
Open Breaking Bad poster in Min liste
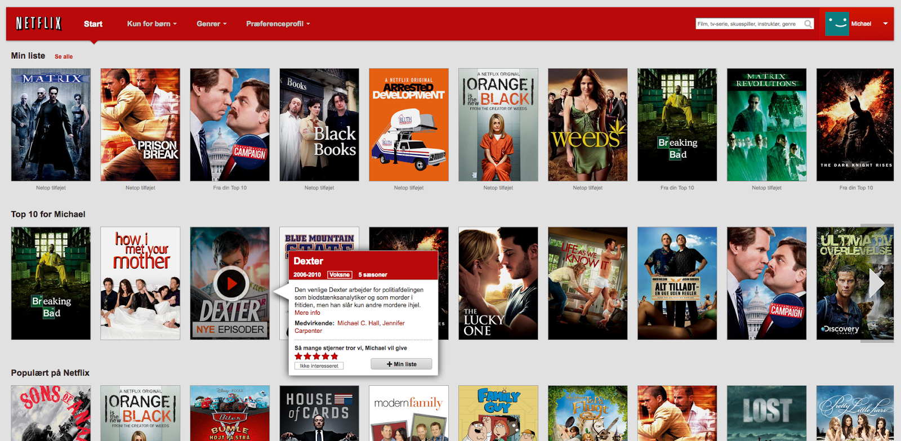[677, 124]
